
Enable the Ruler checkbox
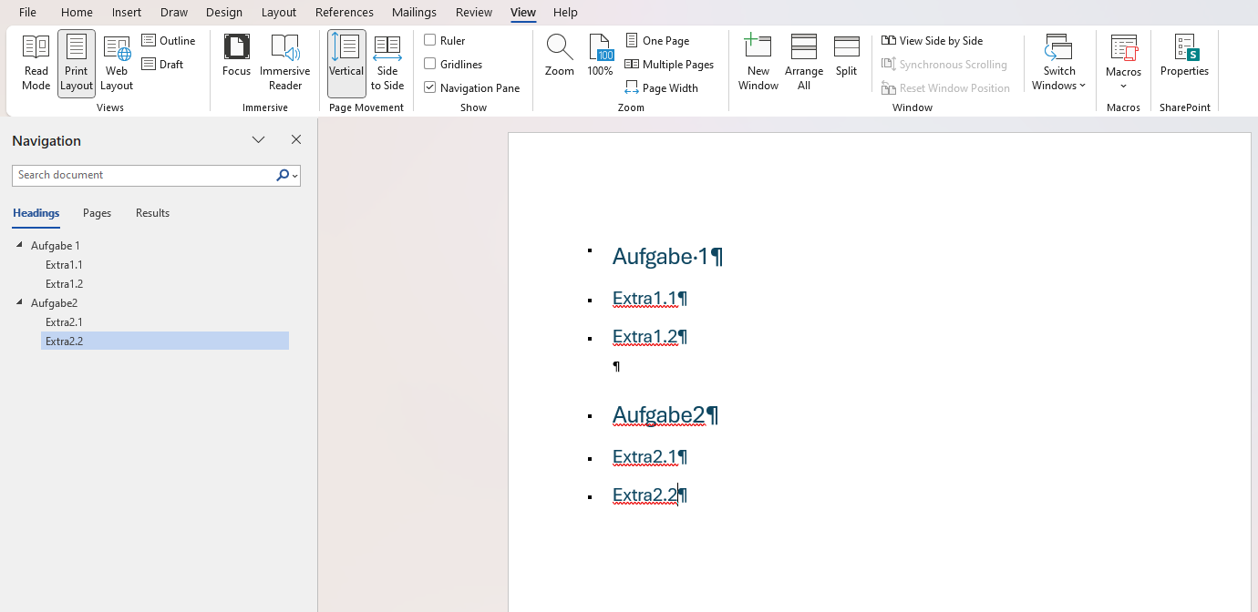point(430,40)
